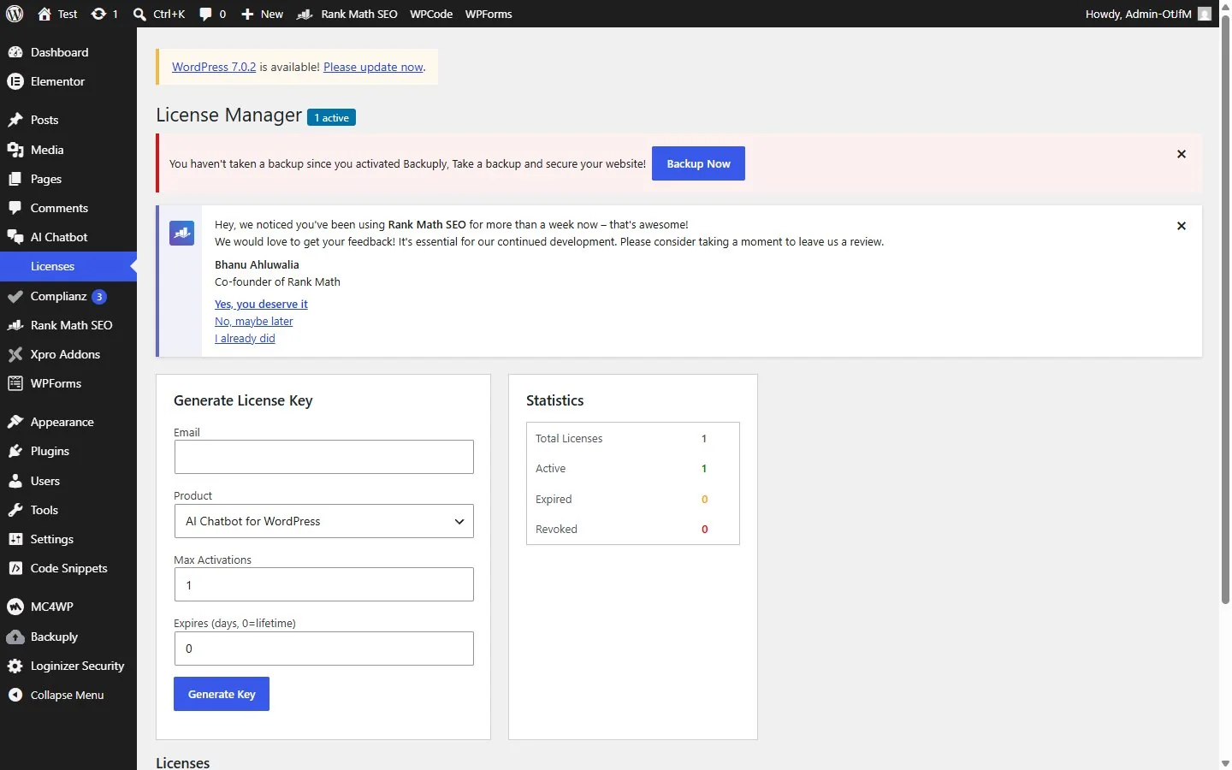Image resolution: width=1232 pixels, height=770 pixels.
Task: Open the Xpro Addons icon
Action: (15, 354)
